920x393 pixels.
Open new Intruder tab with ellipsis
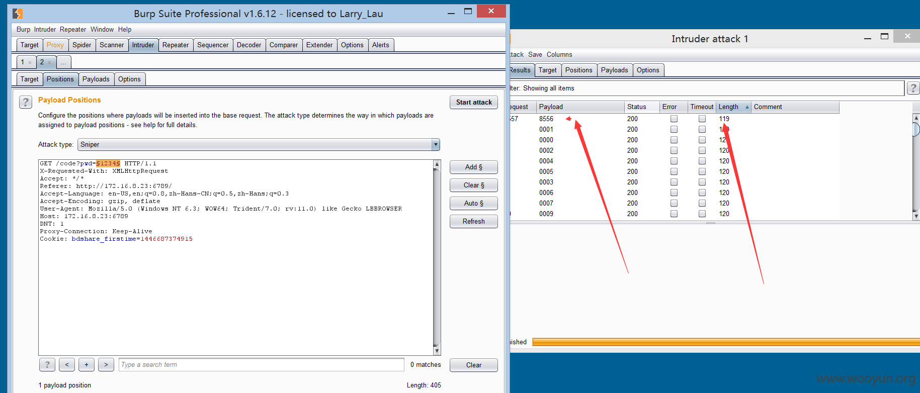[63, 62]
